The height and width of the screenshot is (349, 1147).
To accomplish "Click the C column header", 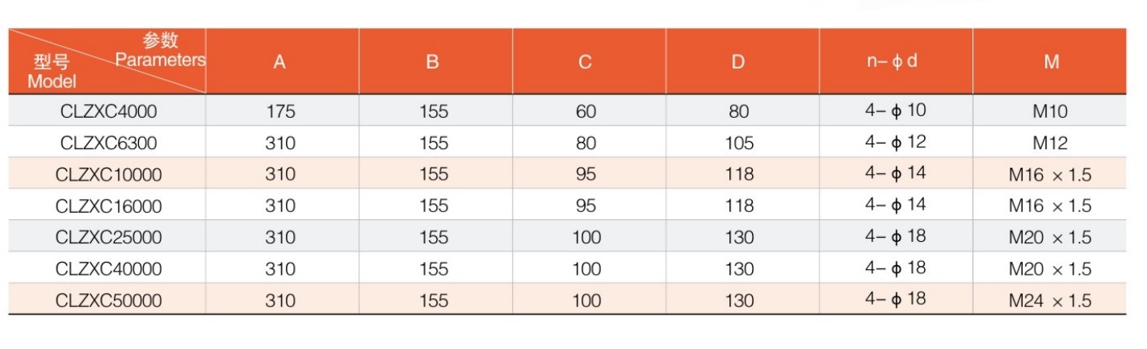I will click(x=586, y=62).
